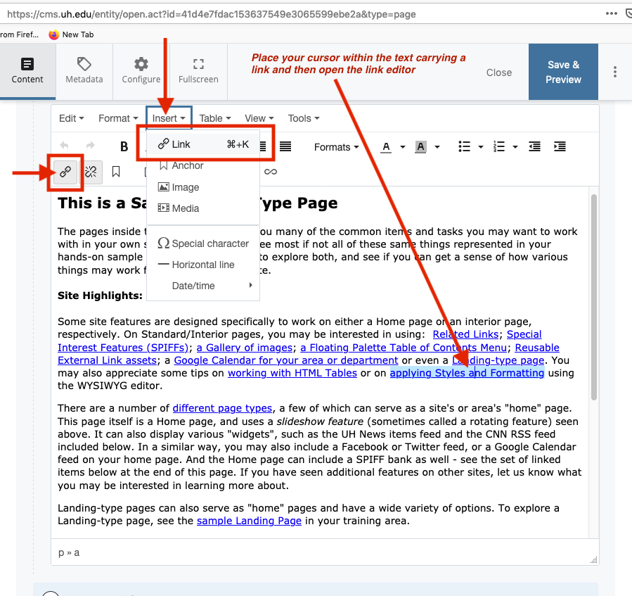
Task: Open the three-dot menu beside Save & Preview
Action: pyautogui.click(x=614, y=72)
